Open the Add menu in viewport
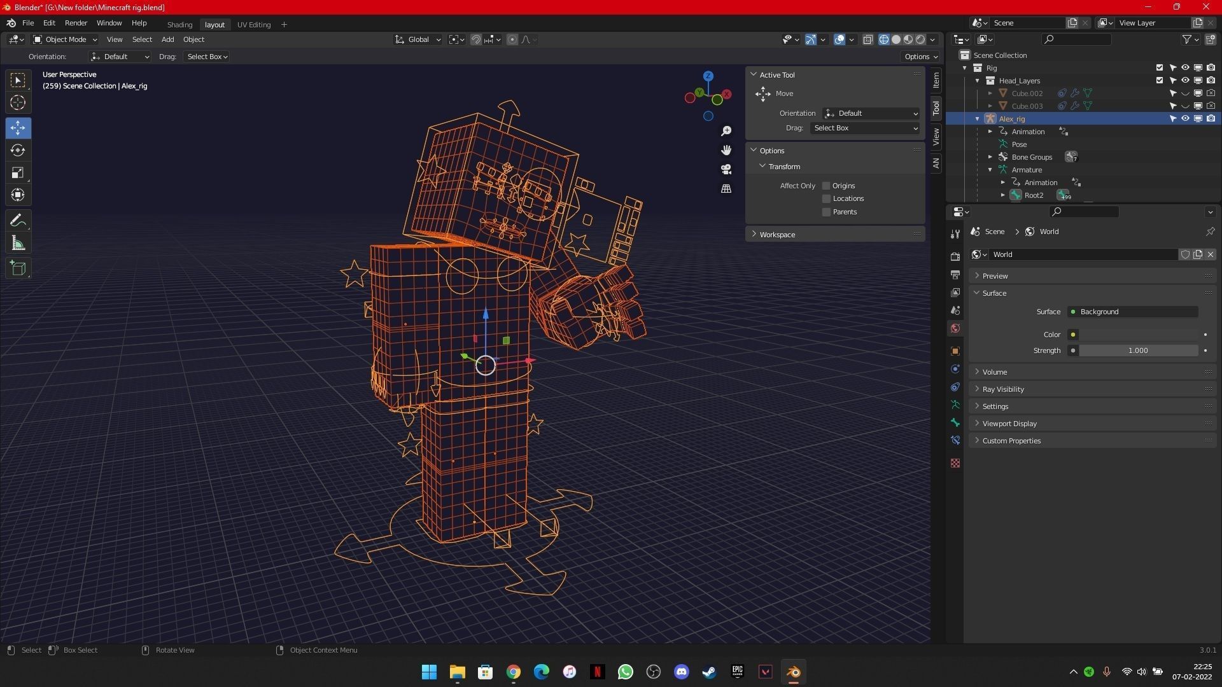 point(167,39)
